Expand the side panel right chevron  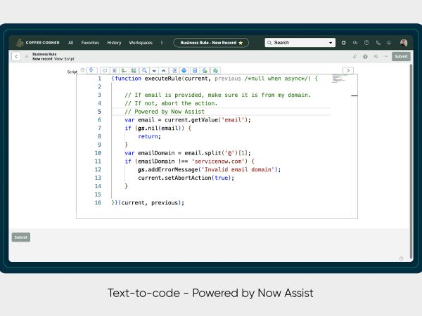coord(348,70)
